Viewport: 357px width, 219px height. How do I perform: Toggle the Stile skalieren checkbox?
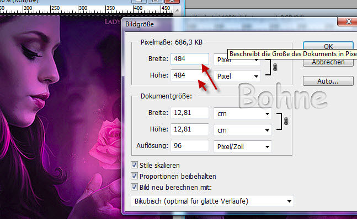coord(134,165)
